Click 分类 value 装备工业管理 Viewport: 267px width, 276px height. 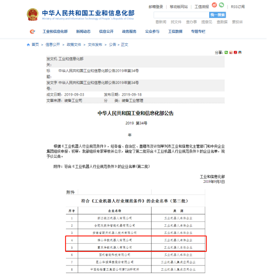tap(133, 101)
